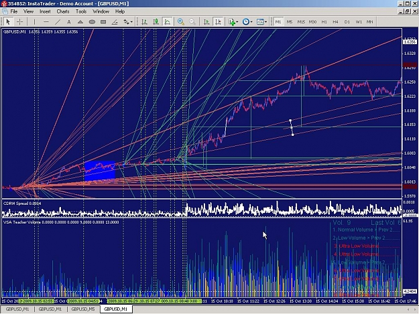Pick the horizontal line drawing tool
This screenshot has height=314, width=419.
point(46,22)
